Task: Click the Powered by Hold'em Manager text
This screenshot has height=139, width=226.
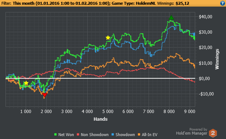Action: 192,131
